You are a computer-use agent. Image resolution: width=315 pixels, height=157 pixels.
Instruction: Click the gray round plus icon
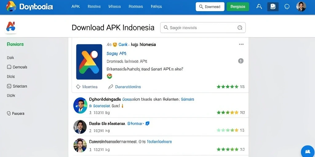tap(241, 61)
